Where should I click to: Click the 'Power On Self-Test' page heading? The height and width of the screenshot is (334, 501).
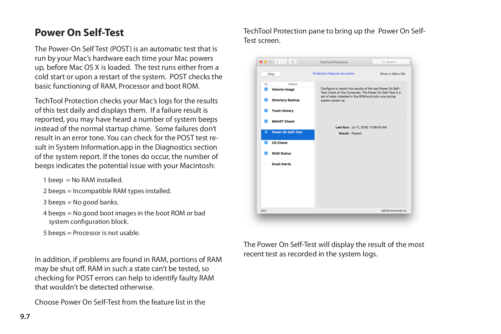point(79,33)
